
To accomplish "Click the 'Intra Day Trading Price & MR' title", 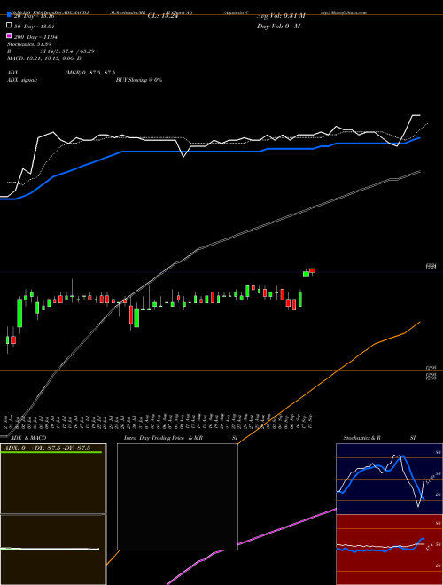I will [163, 438].
